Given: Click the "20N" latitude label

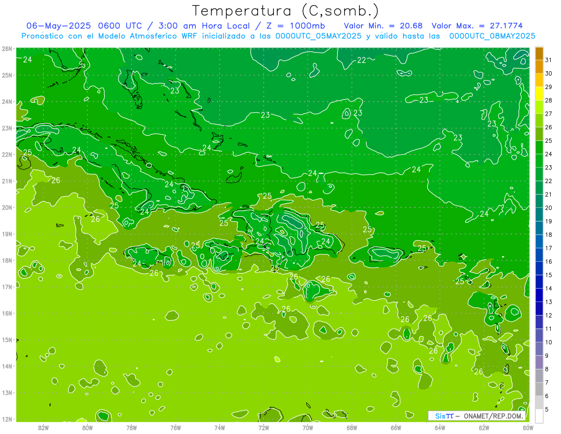Looking at the screenshot, I should [x=7, y=207].
